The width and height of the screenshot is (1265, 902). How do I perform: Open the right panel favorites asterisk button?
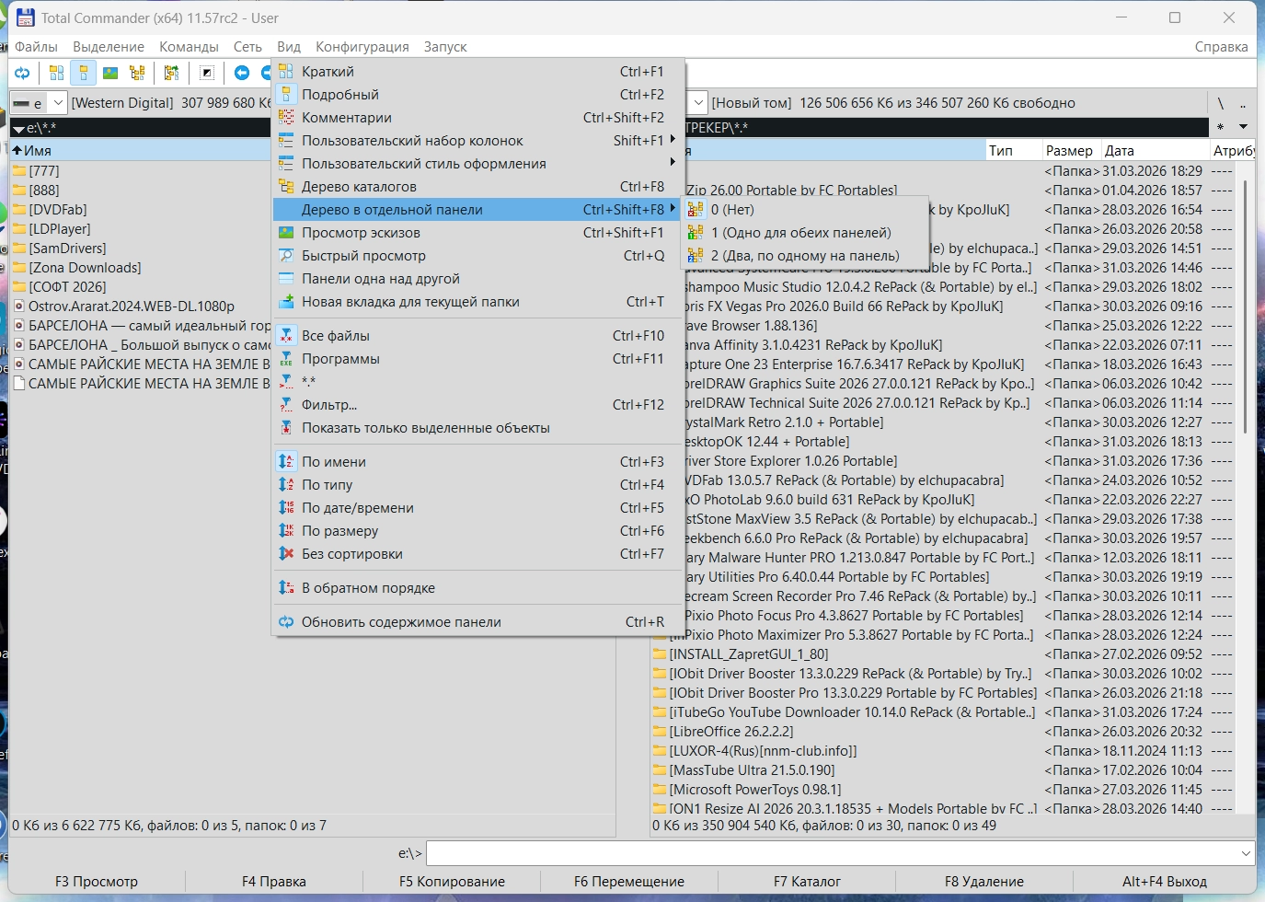pos(1221,127)
